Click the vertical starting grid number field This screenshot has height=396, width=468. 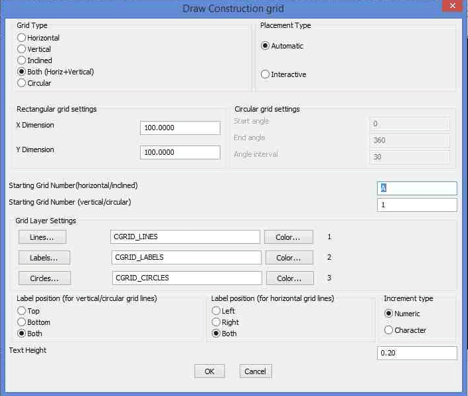(x=417, y=205)
